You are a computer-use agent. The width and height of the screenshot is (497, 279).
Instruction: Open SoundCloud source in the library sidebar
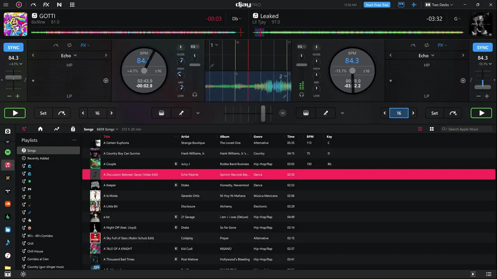tap(7, 204)
